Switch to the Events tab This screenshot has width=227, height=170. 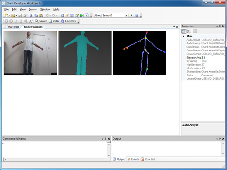[x=133, y=159]
